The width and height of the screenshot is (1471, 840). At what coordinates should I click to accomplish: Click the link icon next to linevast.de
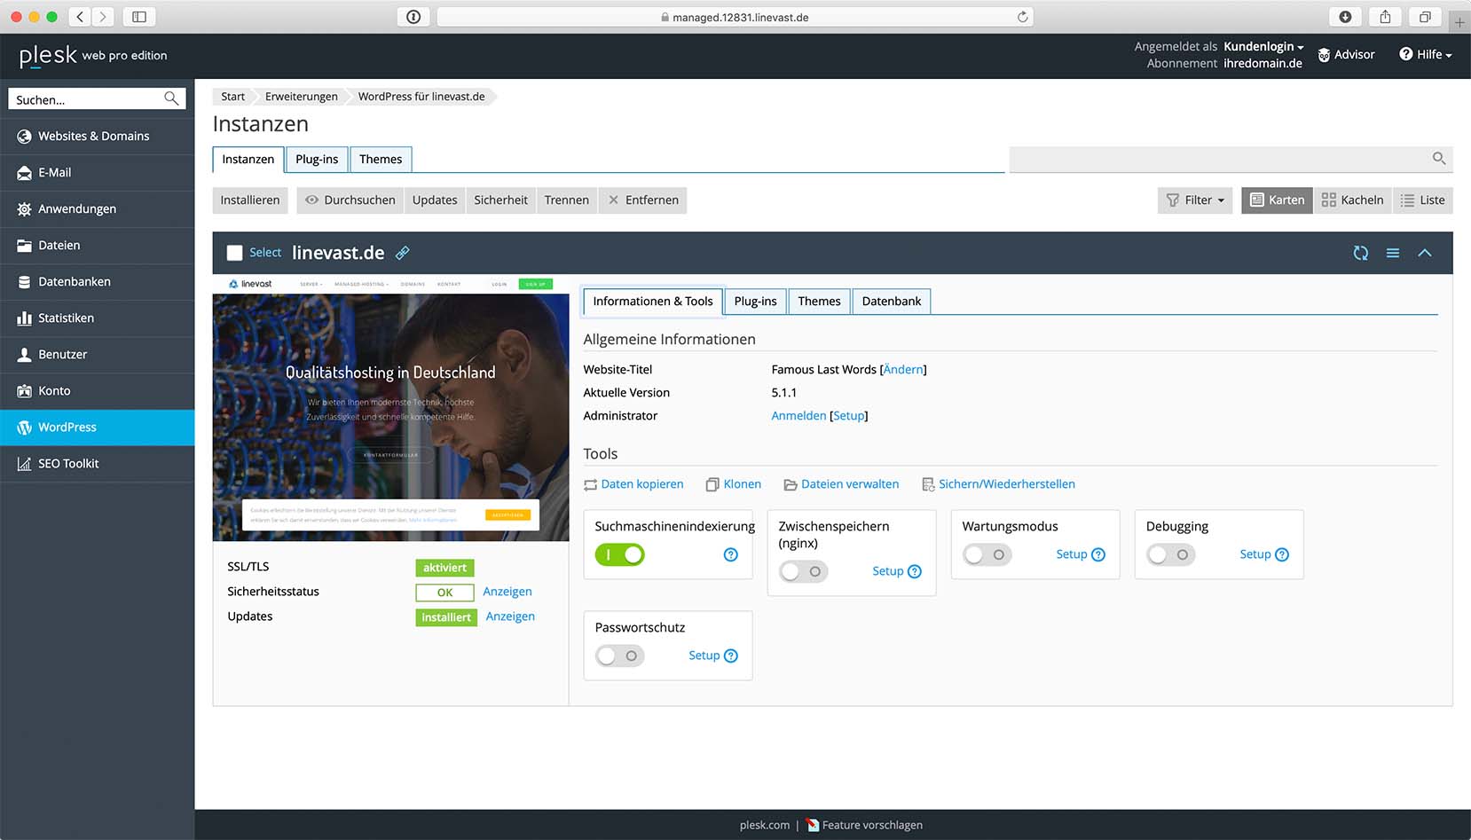[x=403, y=253]
